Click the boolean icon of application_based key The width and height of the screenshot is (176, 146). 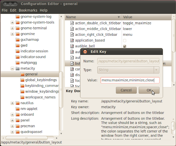tap(72, 40)
